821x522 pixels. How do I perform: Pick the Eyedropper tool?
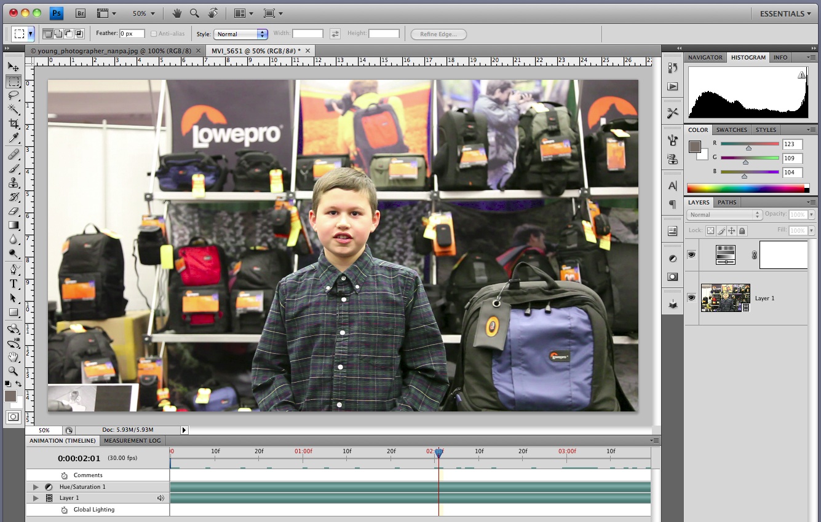14,138
